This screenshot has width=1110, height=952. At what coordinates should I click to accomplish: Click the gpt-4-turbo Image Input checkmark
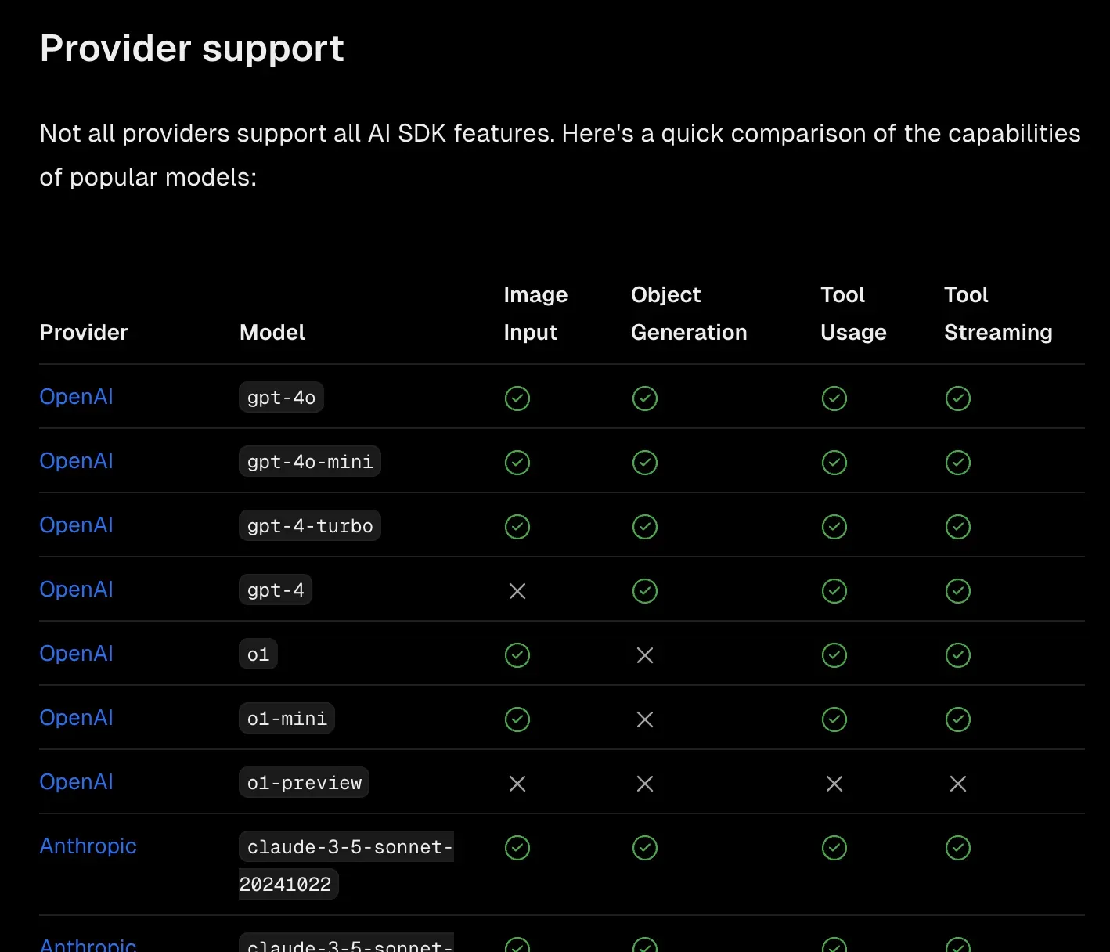click(517, 527)
